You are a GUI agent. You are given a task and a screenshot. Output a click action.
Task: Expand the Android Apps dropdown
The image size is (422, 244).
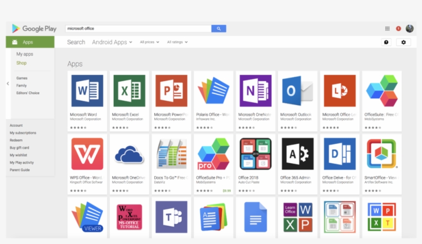pyautogui.click(x=112, y=42)
